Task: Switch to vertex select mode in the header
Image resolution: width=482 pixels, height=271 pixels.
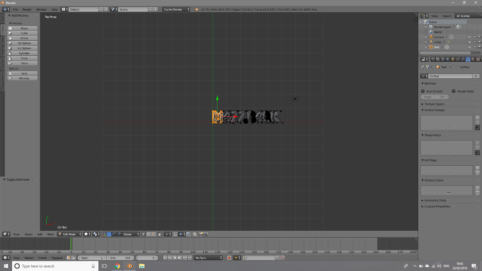Action: click(x=144, y=234)
